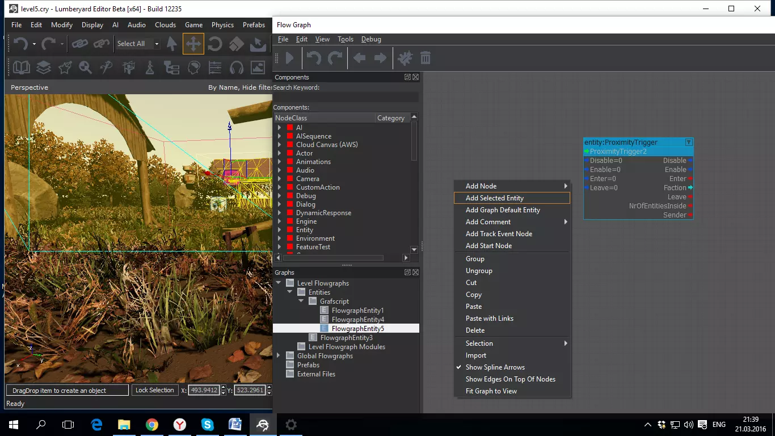Image resolution: width=775 pixels, height=436 pixels.
Task: Toggle Show Edges On Top Of Nodes
Action: tap(510, 379)
